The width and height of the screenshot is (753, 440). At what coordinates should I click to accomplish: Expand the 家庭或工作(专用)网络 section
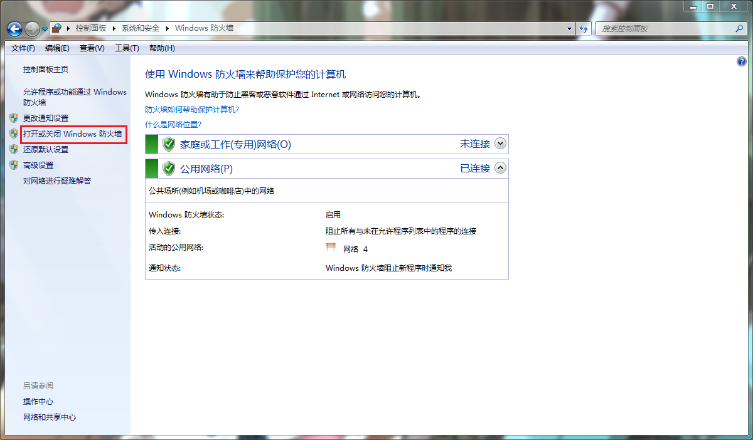coord(500,144)
